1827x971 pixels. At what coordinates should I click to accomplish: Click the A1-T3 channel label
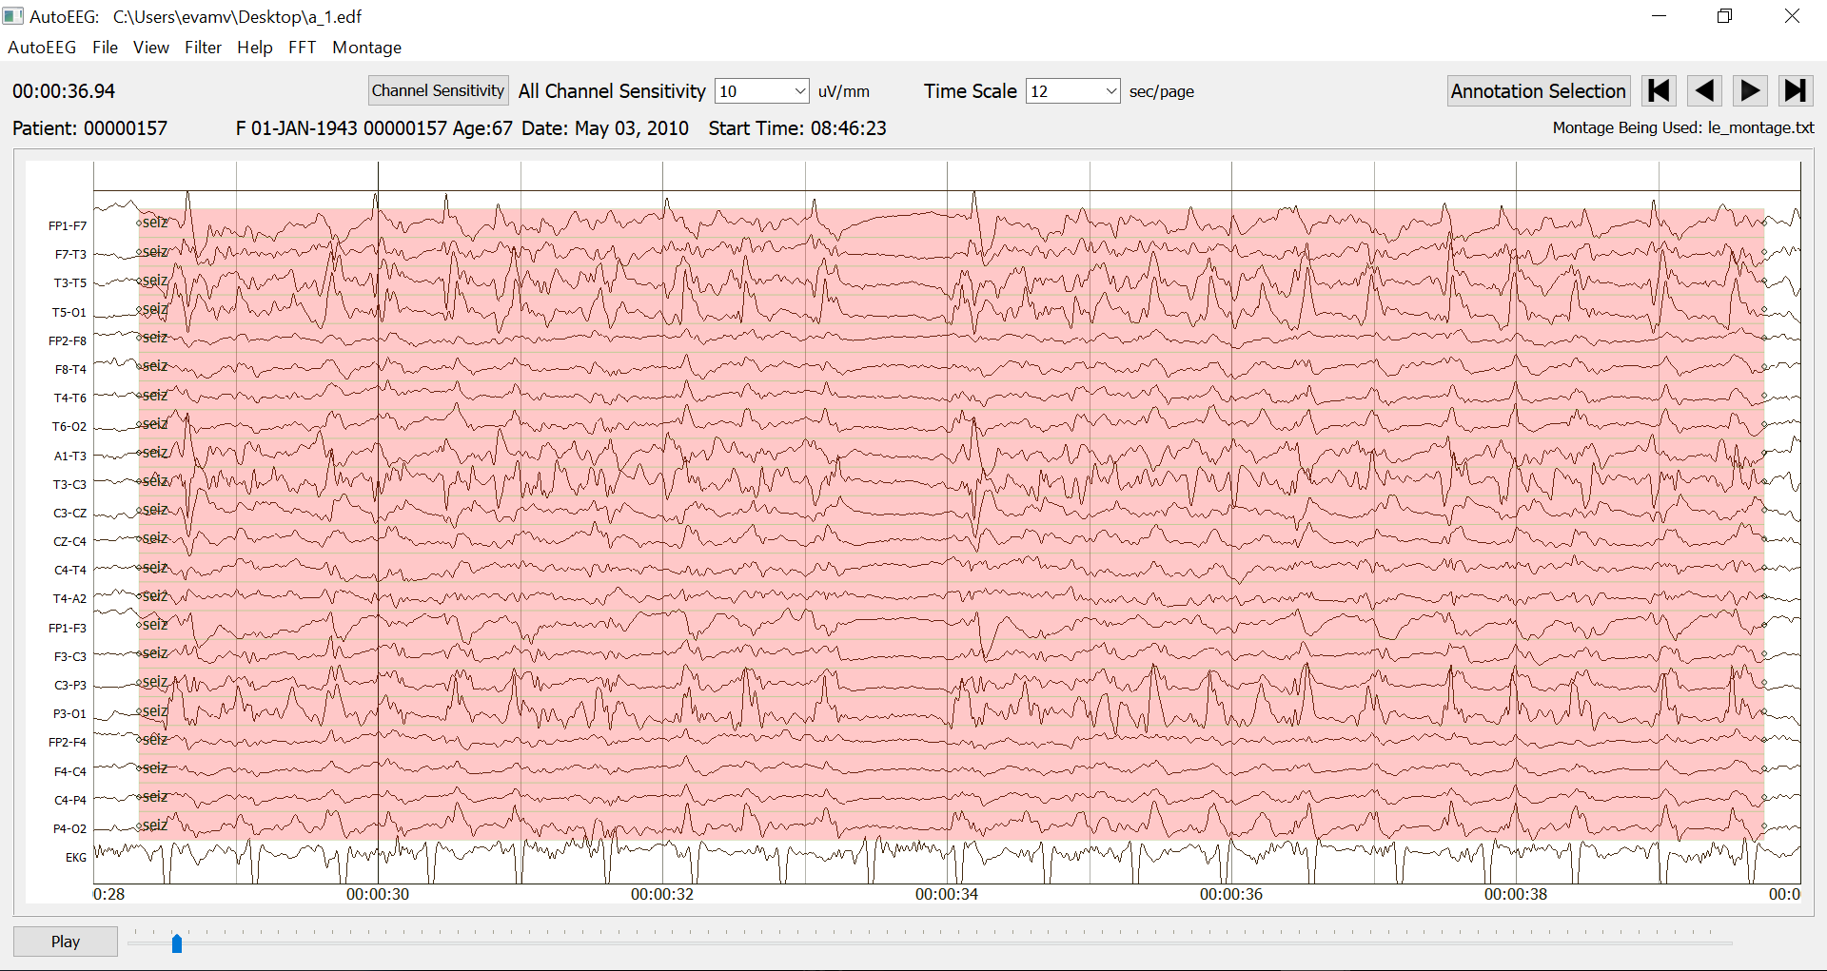click(x=70, y=456)
